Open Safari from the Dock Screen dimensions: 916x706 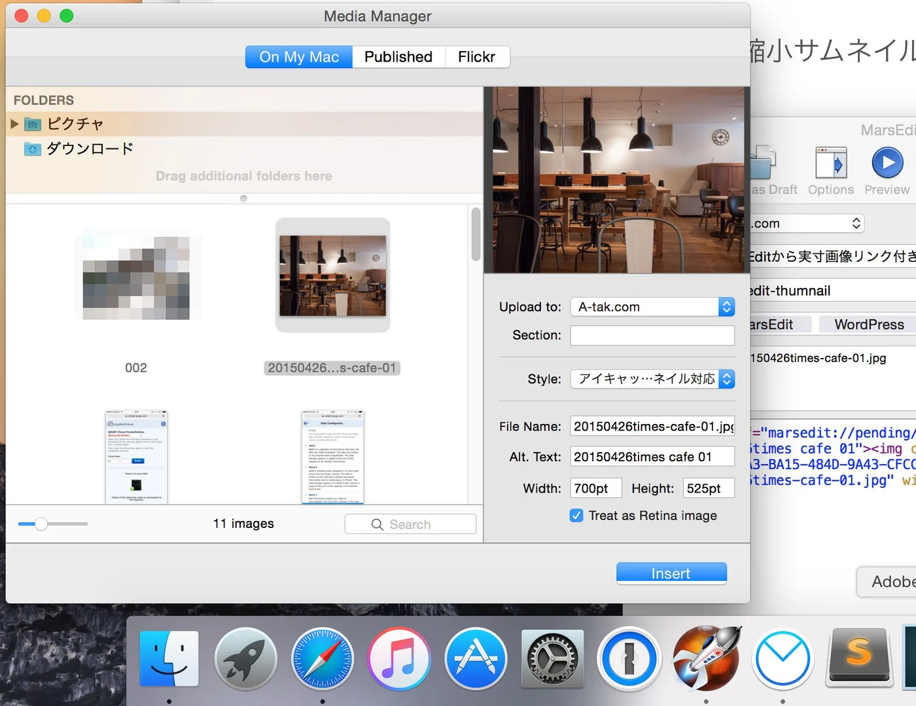tap(322, 658)
